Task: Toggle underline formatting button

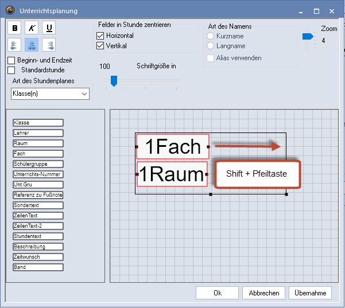Action: [x=49, y=28]
